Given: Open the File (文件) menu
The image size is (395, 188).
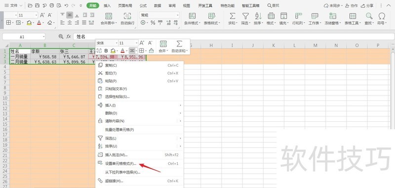Looking at the screenshot, I should tap(13, 5).
